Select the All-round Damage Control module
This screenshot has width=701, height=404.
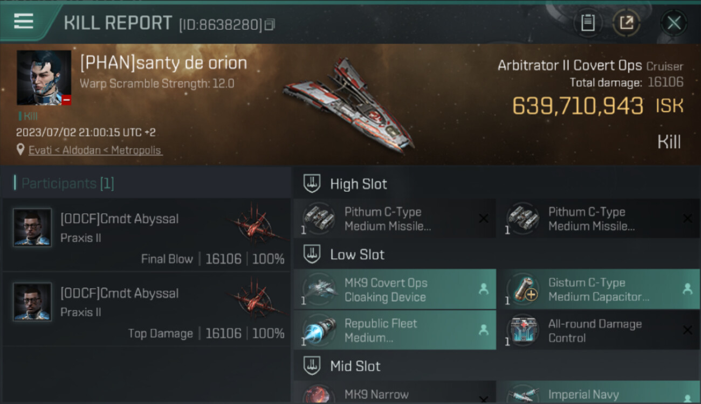[599, 330]
